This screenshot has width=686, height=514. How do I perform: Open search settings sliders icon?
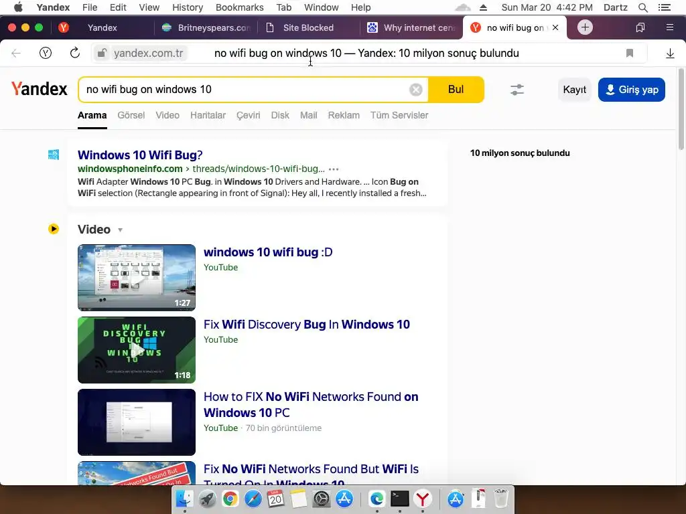click(517, 90)
